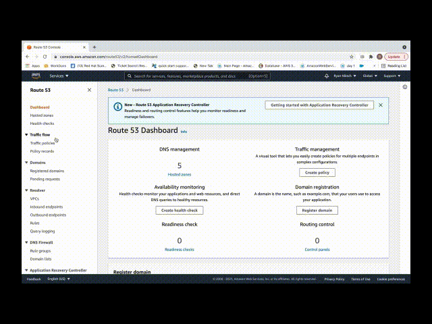Open the New Tab bookmark
The image size is (432, 324).
(x=203, y=66)
